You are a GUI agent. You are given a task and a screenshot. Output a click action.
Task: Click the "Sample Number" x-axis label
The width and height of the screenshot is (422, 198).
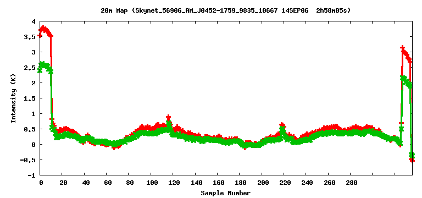click(225, 193)
